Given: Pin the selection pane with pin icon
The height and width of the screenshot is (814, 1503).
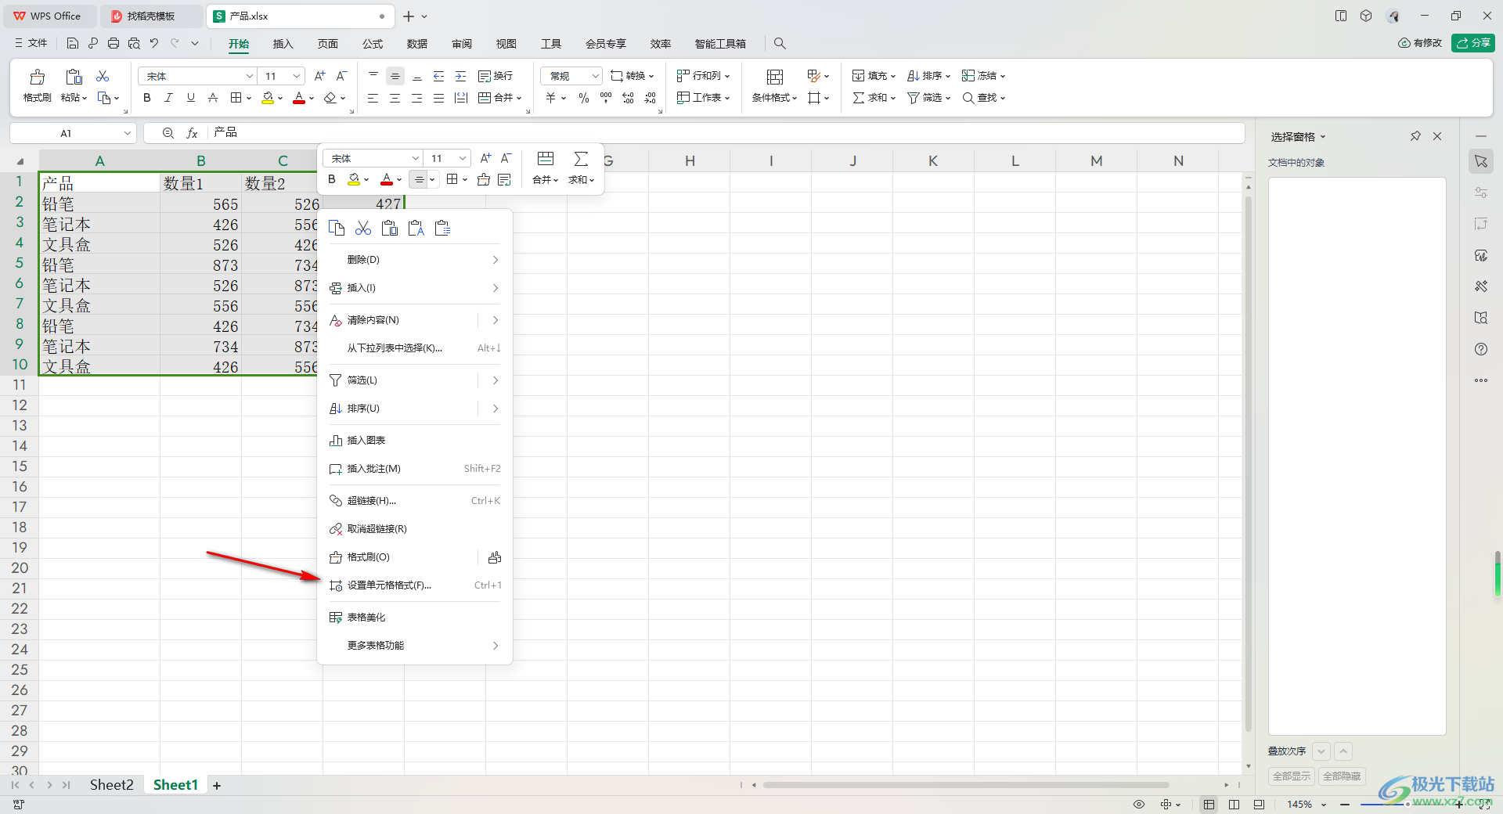Looking at the screenshot, I should 1415,136.
